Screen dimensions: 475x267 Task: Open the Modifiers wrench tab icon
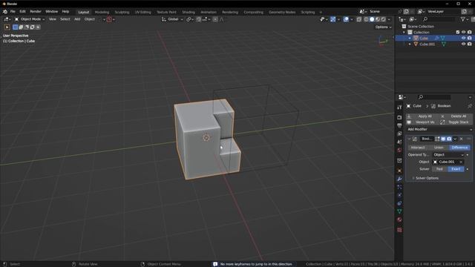[399, 179]
